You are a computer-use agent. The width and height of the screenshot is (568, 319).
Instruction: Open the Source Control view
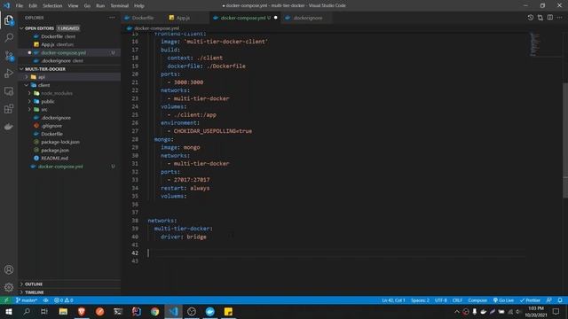tap(9, 55)
